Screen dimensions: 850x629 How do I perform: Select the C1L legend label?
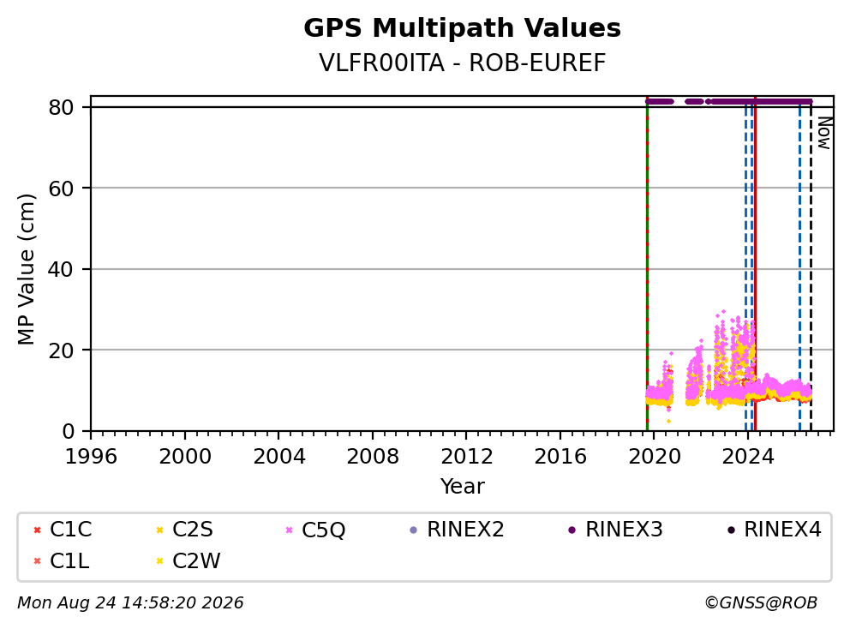point(69,561)
